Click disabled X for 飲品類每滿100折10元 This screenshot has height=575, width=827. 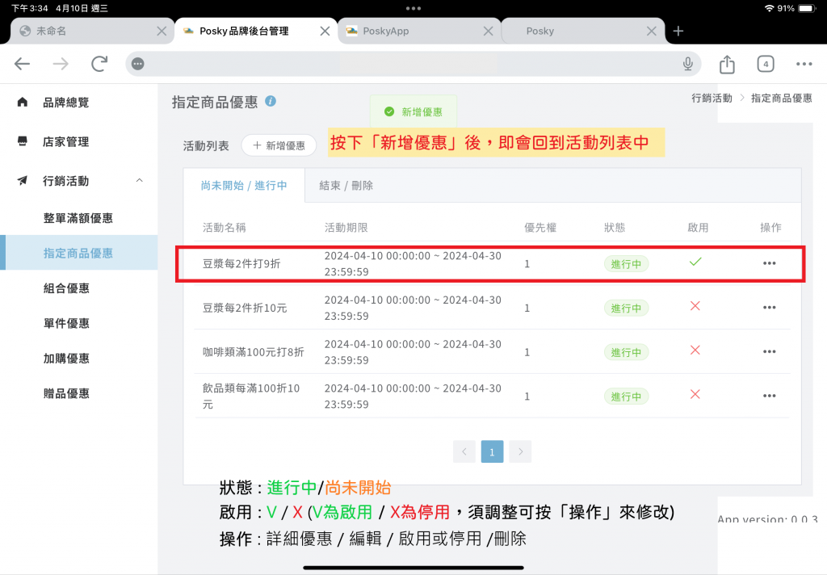(x=695, y=394)
